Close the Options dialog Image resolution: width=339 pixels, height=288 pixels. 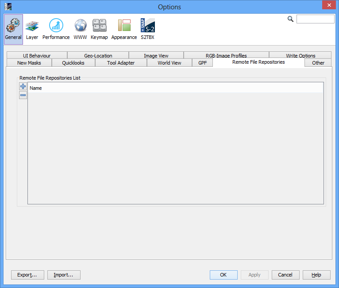coord(329,5)
